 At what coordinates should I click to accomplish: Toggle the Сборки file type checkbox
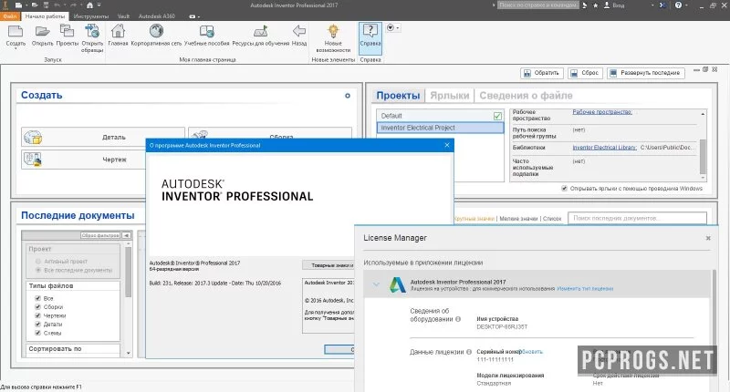coord(37,307)
